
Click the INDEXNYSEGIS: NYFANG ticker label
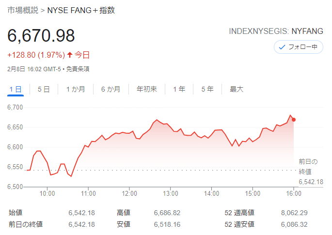pyautogui.click(x=276, y=31)
